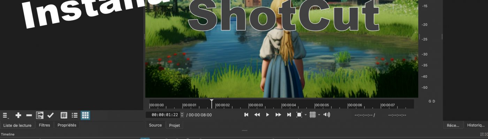Switch to the Projet player tab
Viewport: 488px width, 139px height.
[174, 125]
